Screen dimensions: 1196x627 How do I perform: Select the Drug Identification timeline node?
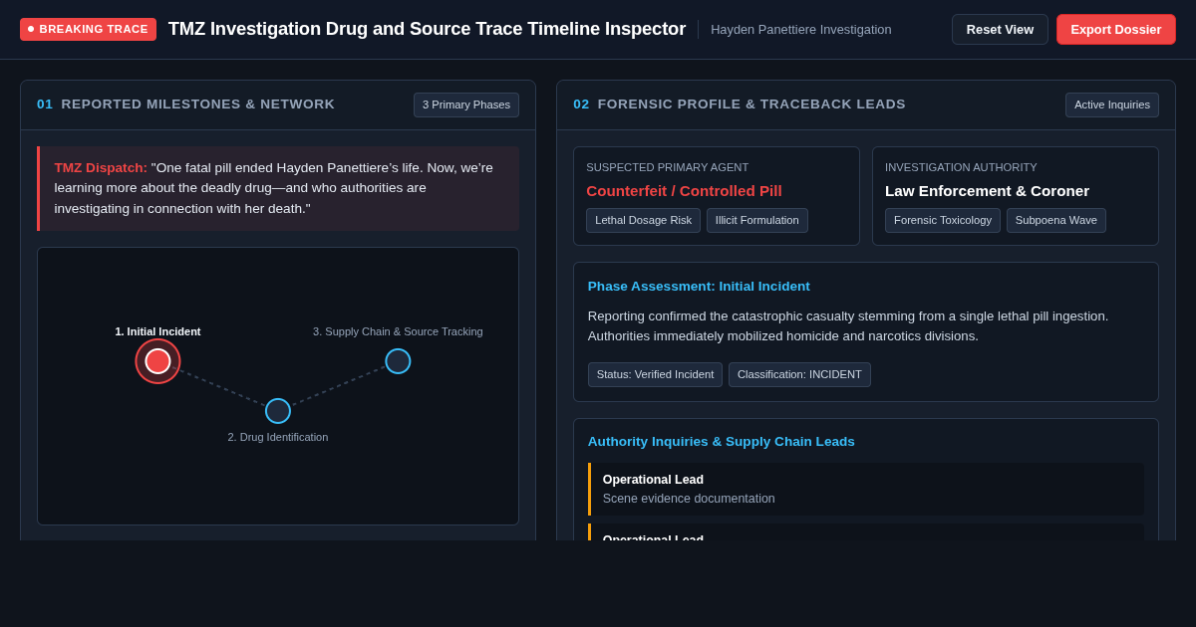point(278,411)
